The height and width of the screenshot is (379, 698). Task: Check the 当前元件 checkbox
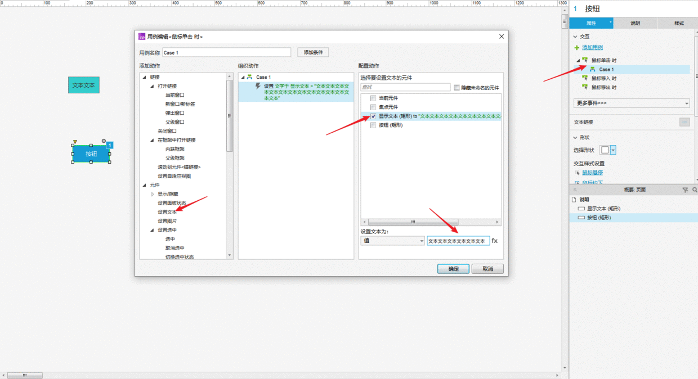tap(373, 98)
